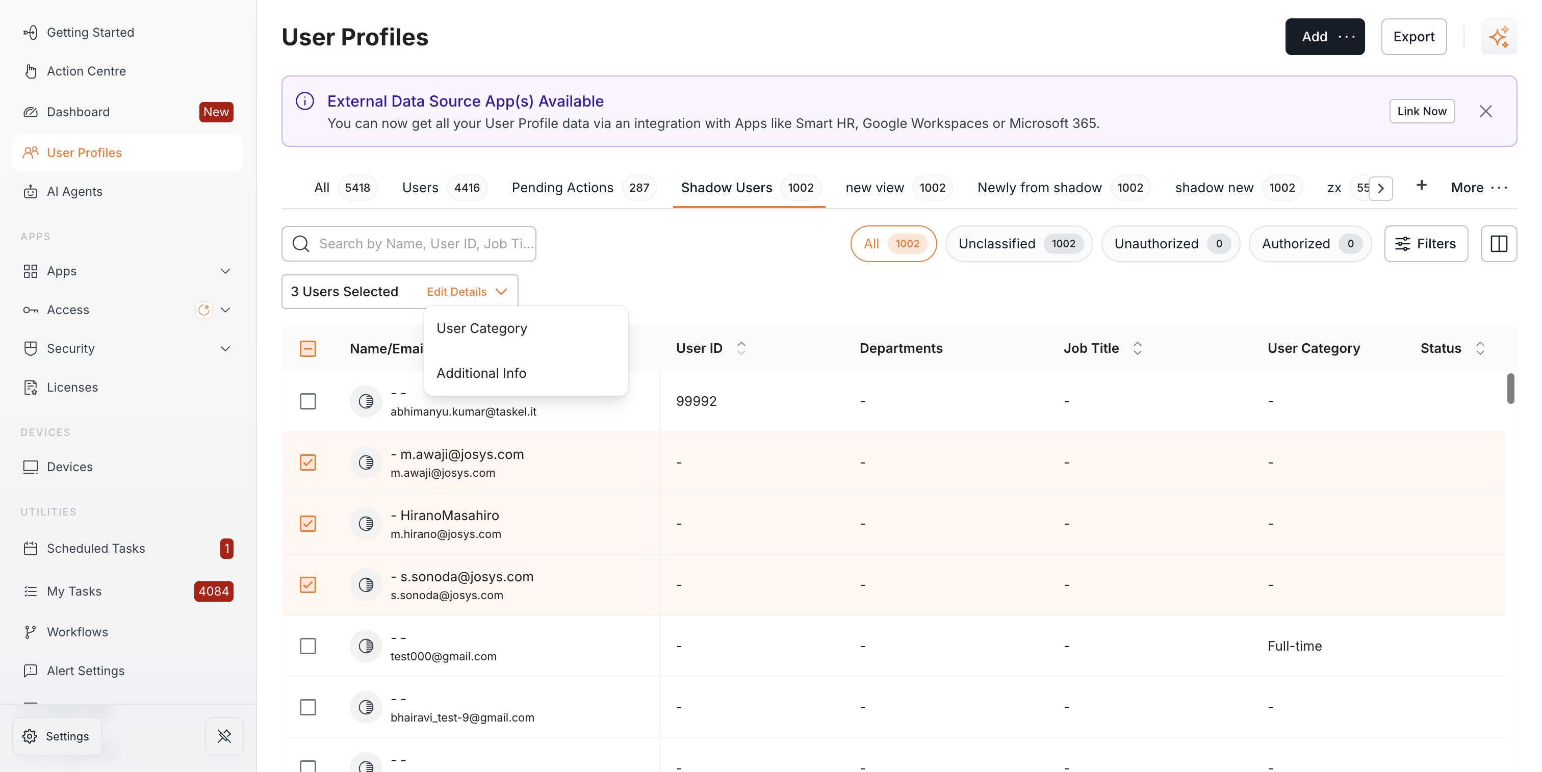Screen dimensions: 1542x772
Task: Click the 4084 badge on My Tasks
Action: (214, 591)
